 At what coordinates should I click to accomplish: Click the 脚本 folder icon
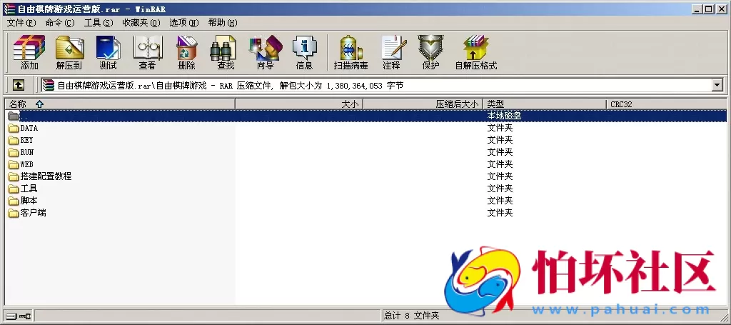[14, 201]
